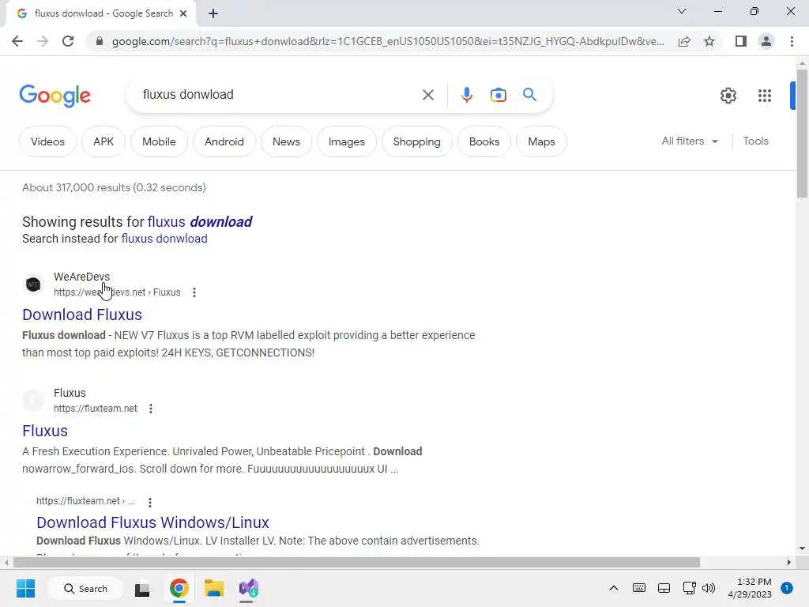Open File Explorer from the taskbar
This screenshot has height=607, width=809.
pos(213,588)
